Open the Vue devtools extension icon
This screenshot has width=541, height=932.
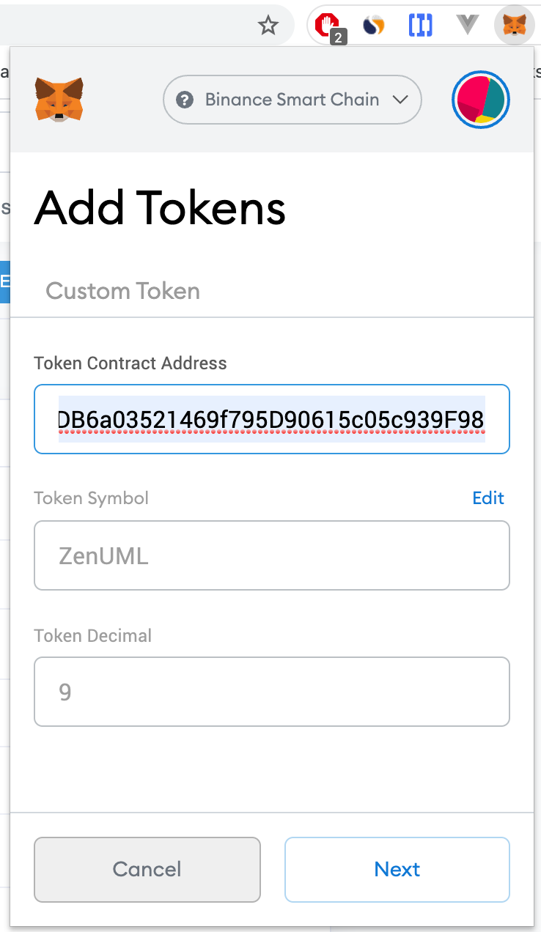click(467, 26)
